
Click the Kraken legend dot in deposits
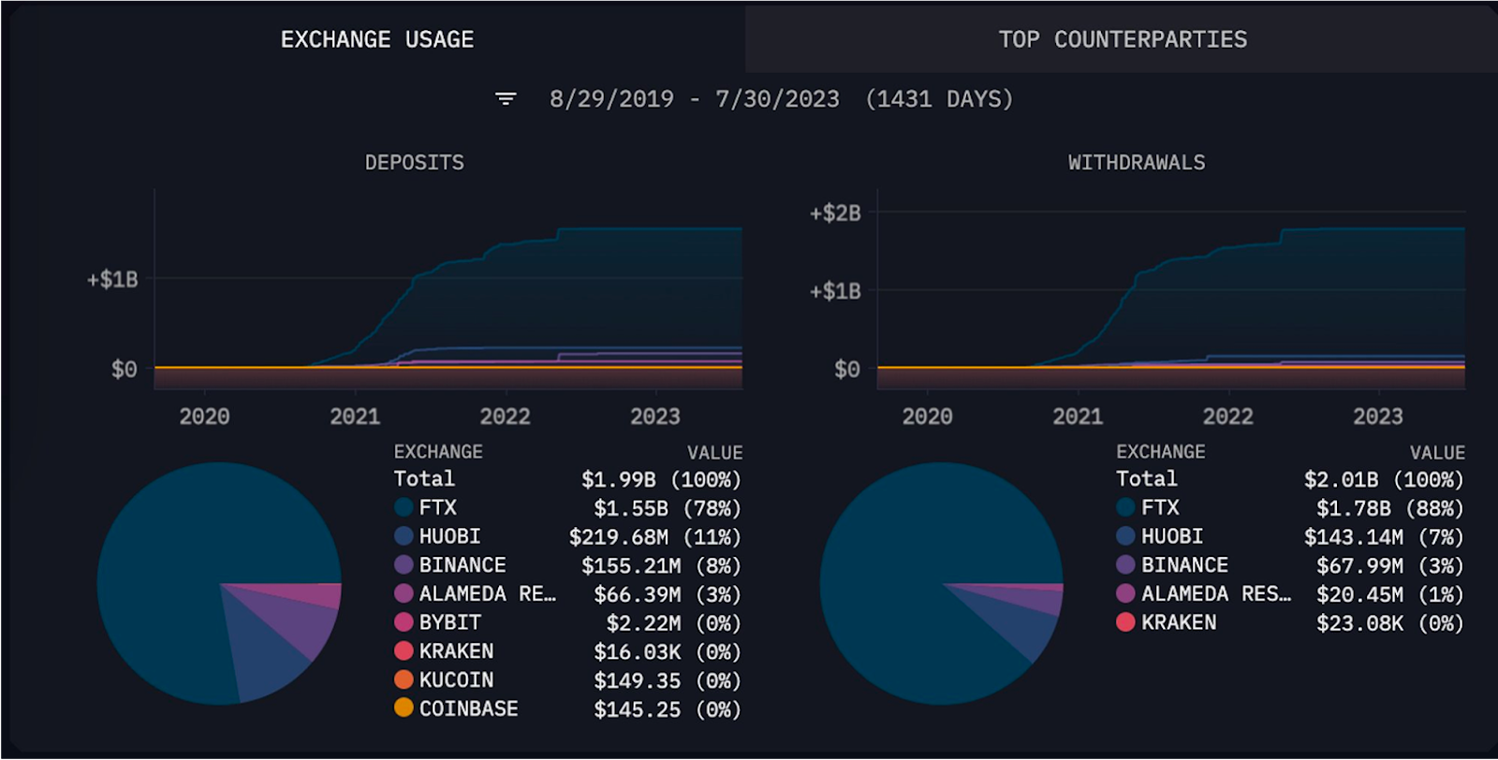404,650
